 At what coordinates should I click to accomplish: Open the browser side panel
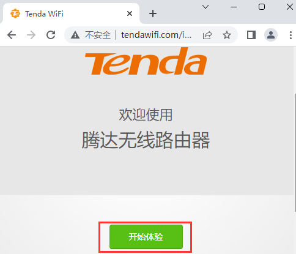click(251, 35)
